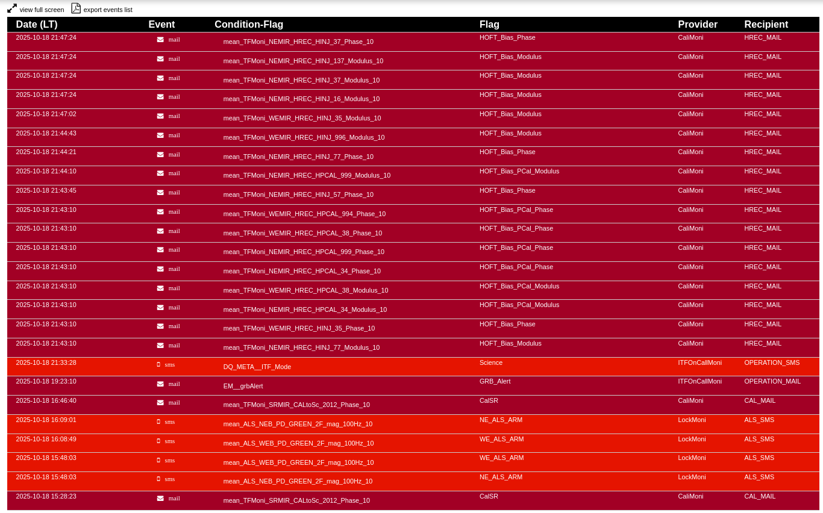The width and height of the screenshot is (823, 513).
Task: Click mail icon on 15:28:23 CalSR row
Action: [160, 498]
